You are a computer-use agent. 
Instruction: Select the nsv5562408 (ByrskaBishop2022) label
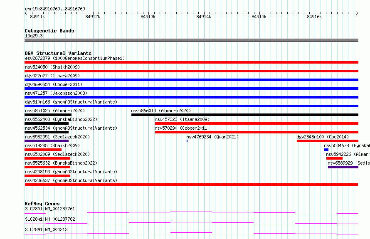(61, 119)
